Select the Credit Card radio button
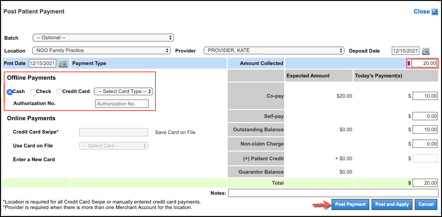 point(59,92)
